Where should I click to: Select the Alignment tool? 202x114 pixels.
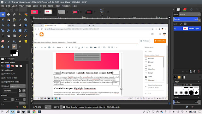[14, 25]
